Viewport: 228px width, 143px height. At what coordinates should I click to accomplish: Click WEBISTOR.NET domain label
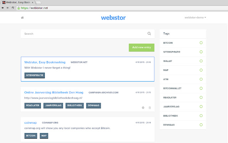coord(79,62)
